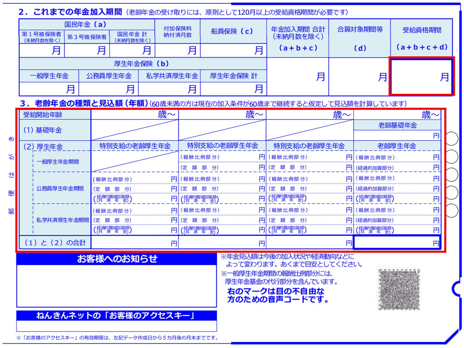Select the 一般厚生年金 month cell
464x348 pixels.
tap(49, 89)
